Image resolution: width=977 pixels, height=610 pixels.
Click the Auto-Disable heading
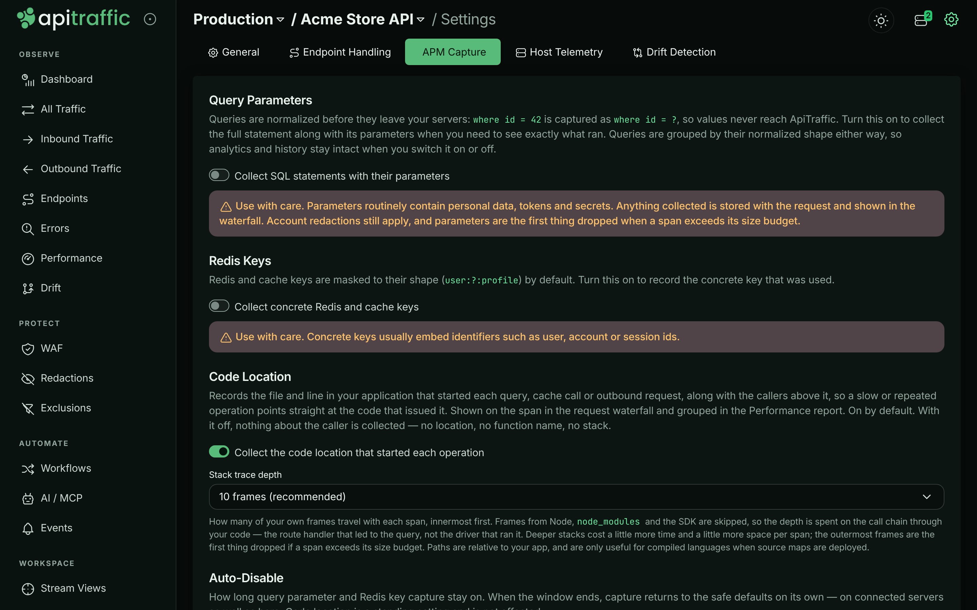(x=246, y=578)
